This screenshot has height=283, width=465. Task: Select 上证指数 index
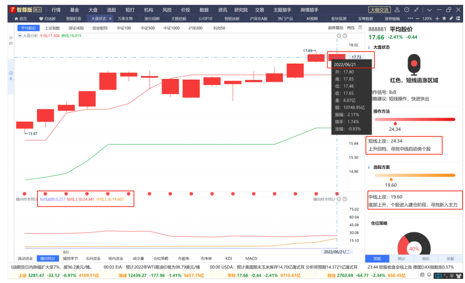pos(52,28)
